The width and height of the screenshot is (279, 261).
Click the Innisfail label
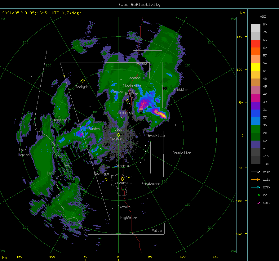(x=125, y=112)
